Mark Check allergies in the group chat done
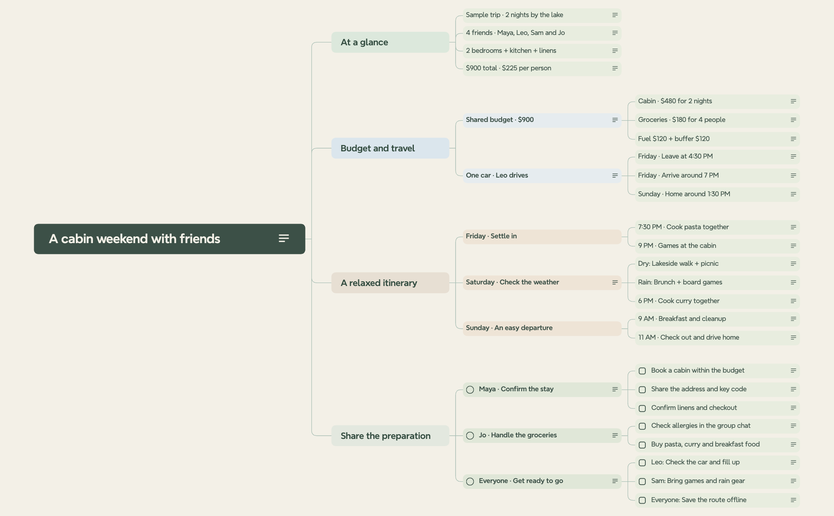The width and height of the screenshot is (834, 516). click(642, 426)
